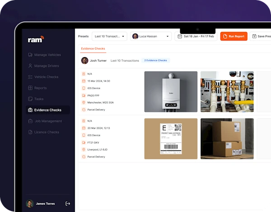Click the Vehicle Checks sidebar icon

pos(30,77)
